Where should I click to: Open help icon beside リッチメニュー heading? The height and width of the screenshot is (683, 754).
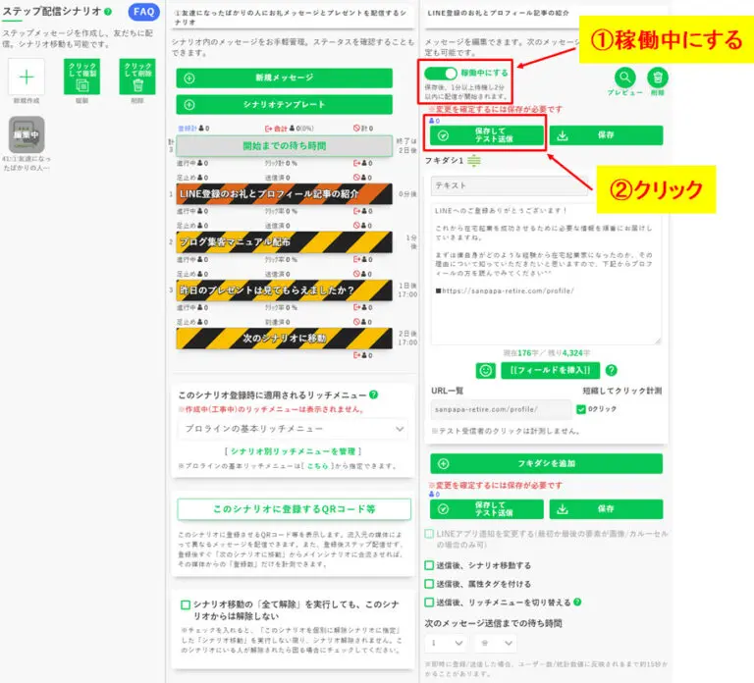[x=374, y=394]
